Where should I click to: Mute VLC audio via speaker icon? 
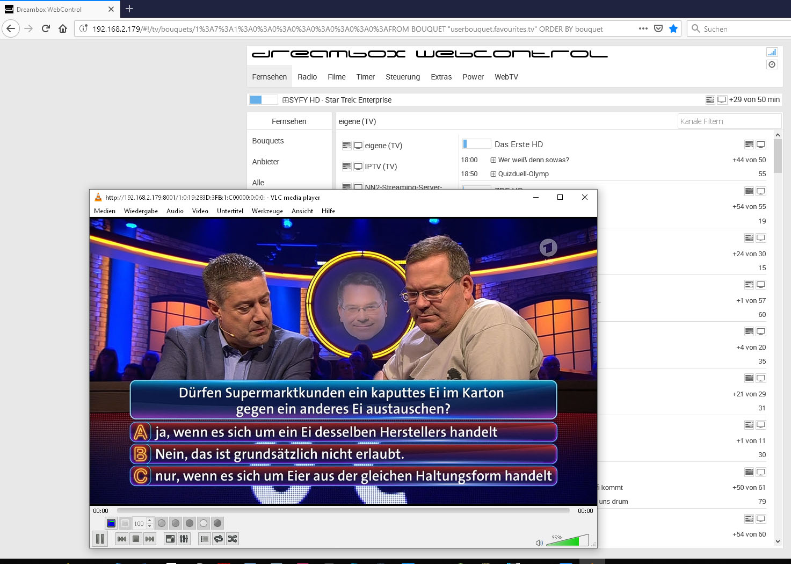tap(539, 543)
